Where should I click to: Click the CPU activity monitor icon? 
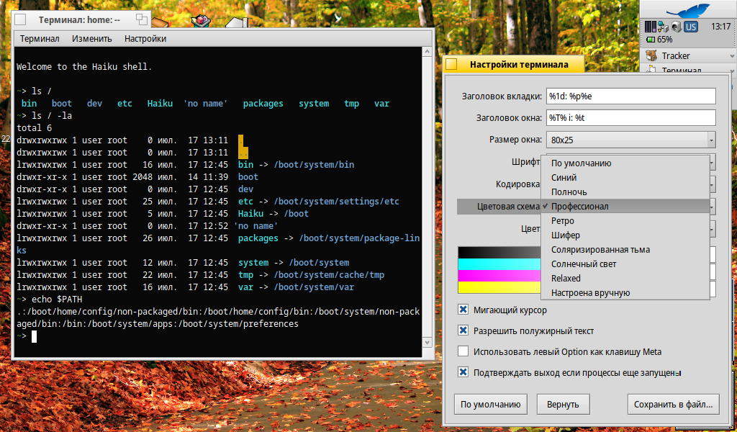[651, 27]
